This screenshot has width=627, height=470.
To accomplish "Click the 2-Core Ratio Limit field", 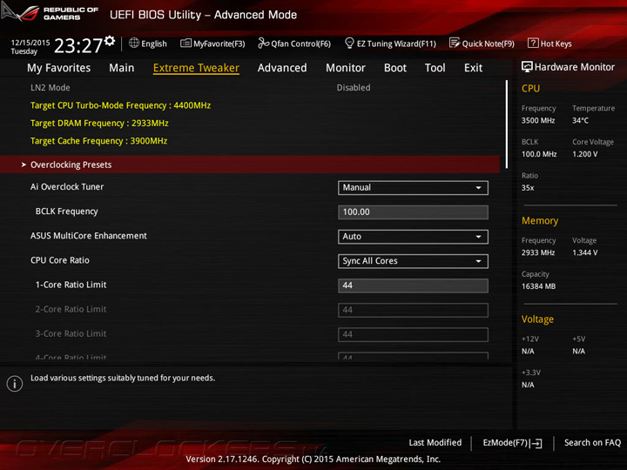I will click(x=413, y=310).
